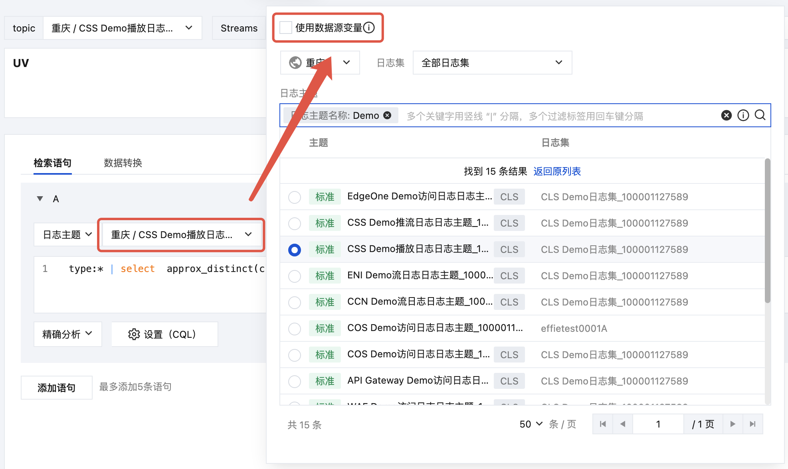The image size is (788, 469).
Task: Go to first page of results
Action: point(603,424)
